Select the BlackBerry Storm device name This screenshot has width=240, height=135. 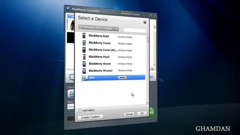pyautogui.click(x=100, y=64)
